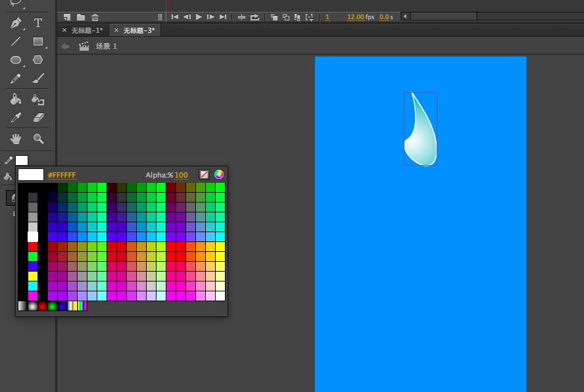Select the Pen tool
584x392 pixels.
pos(16,23)
